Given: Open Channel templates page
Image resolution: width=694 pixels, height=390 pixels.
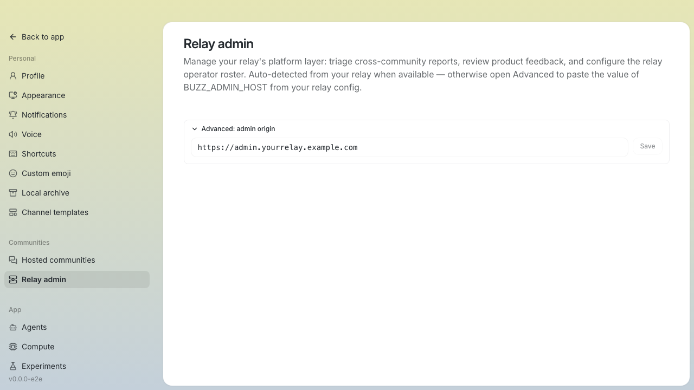Looking at the screenshot, I should [x=77, y=212].
